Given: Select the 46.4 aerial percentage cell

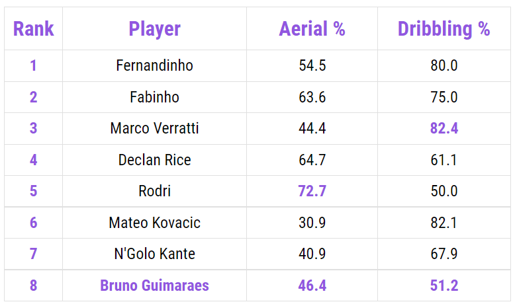Looking at the screenshot, I should (312, 286).
